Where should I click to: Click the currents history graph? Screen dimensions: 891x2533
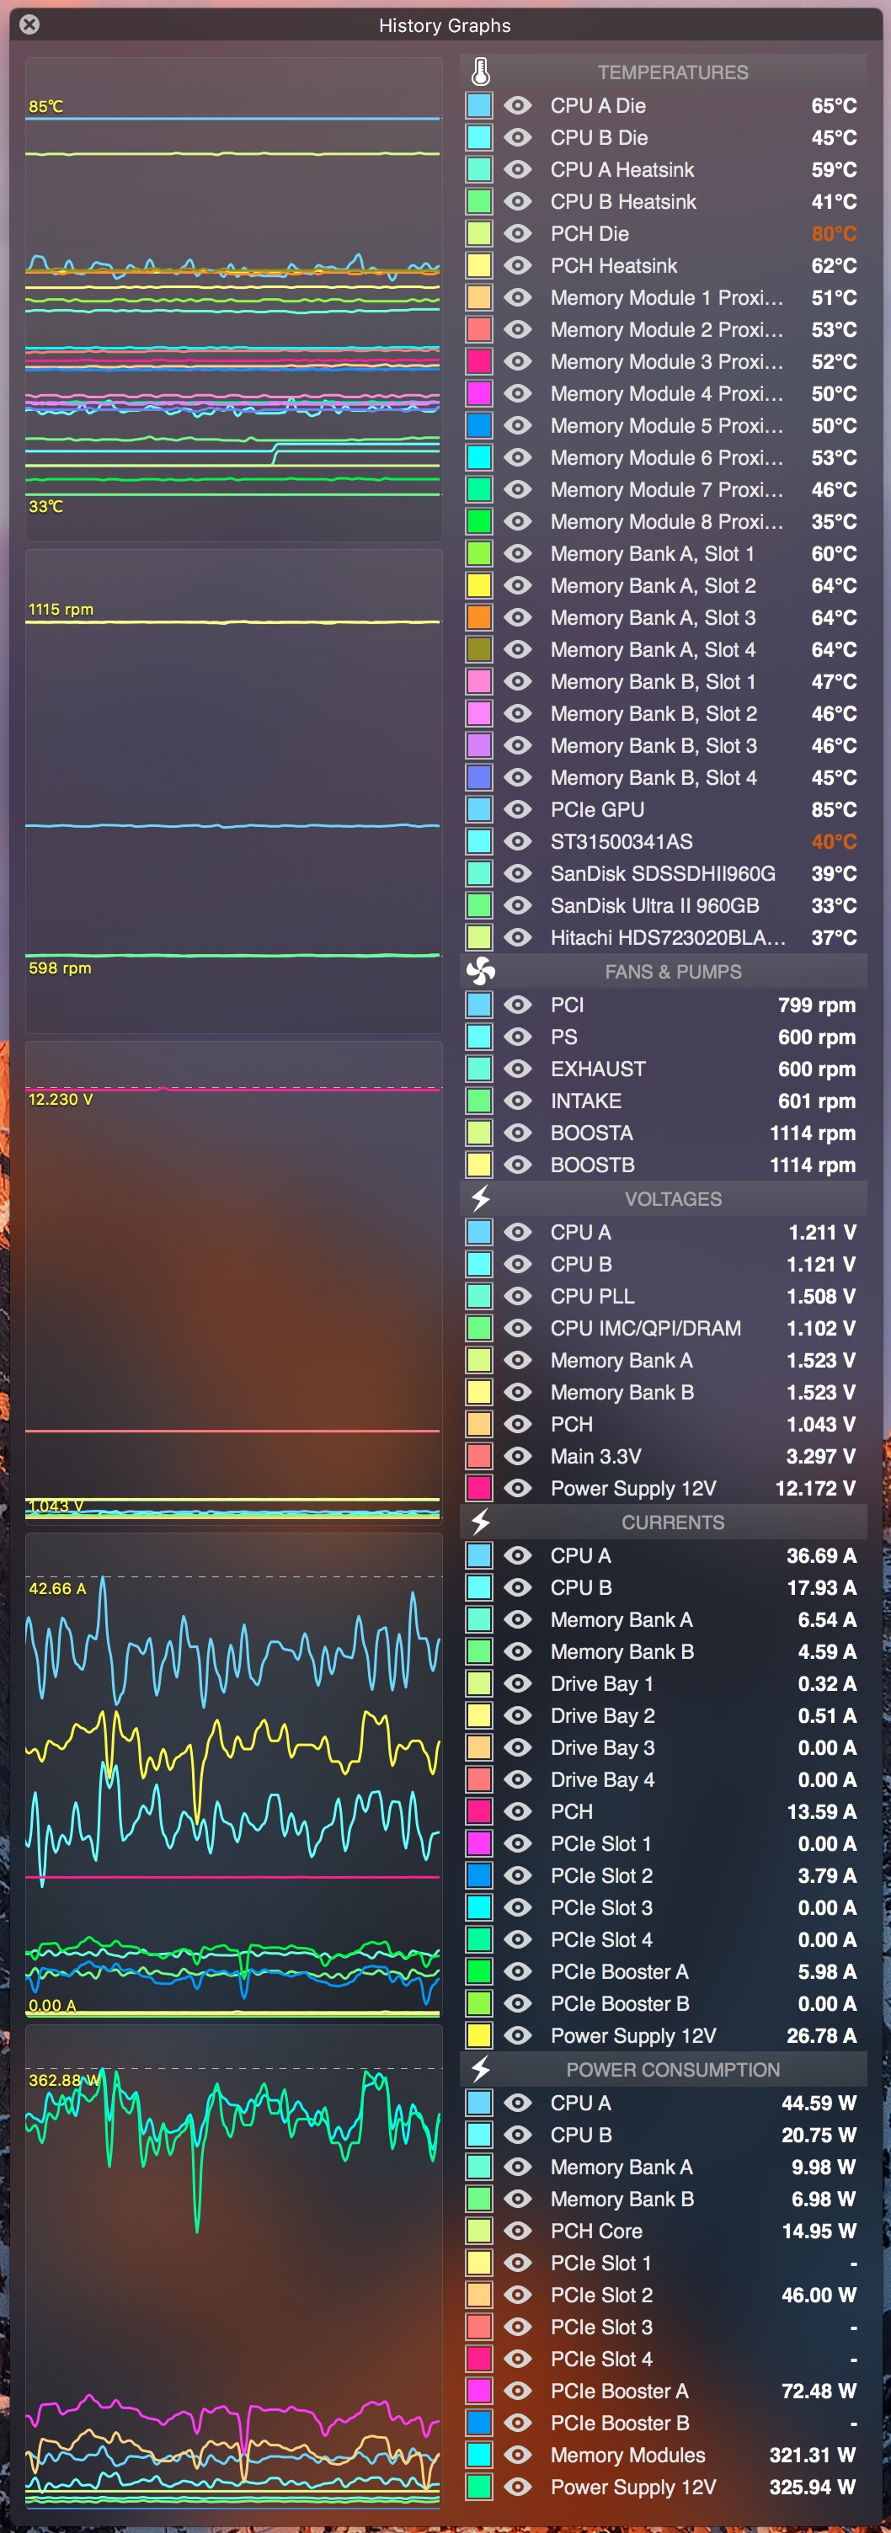[233, 1774]
